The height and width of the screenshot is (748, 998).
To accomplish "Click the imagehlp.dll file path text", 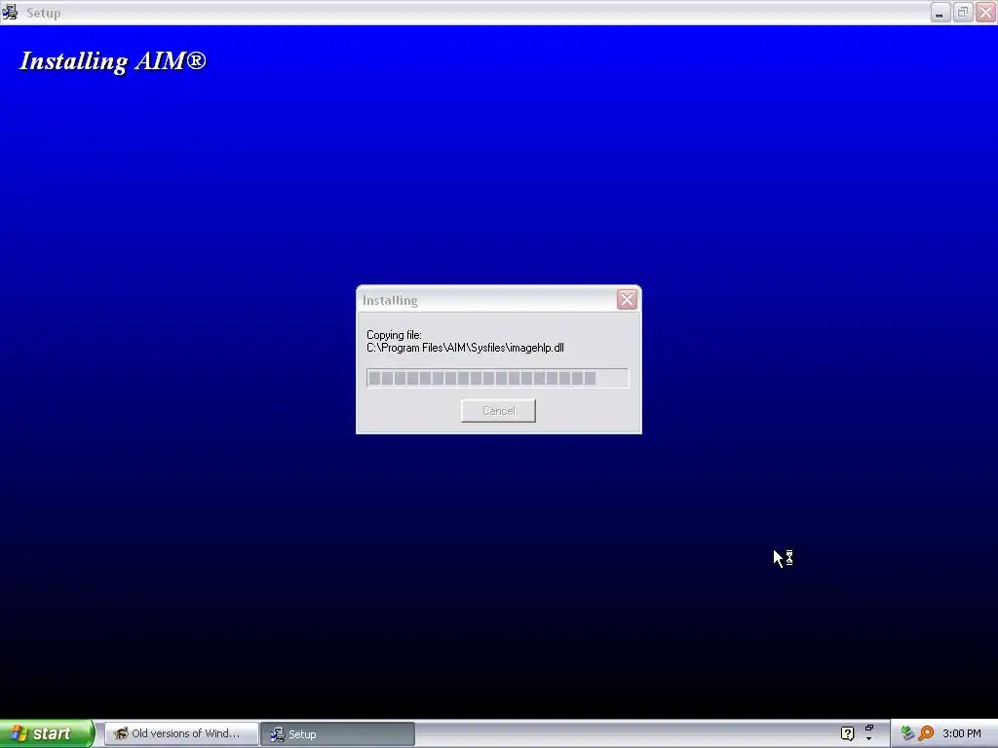I will pyautogui.click(x=465, y=348).
